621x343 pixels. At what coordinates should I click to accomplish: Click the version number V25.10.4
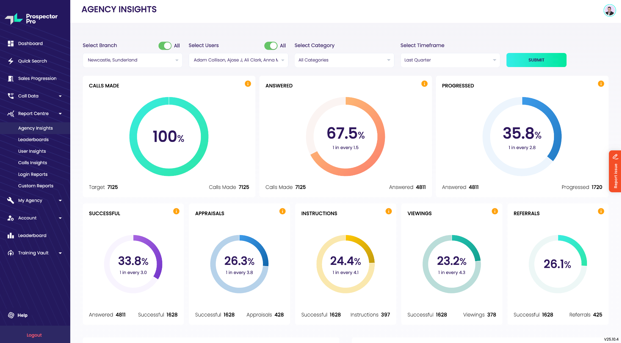pyautogui.click(x=611, y=339)
